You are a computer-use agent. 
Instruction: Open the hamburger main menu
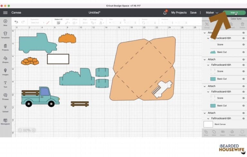(5, 13)
